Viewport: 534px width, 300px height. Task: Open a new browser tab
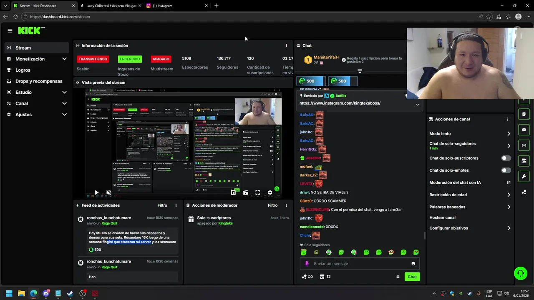216,6
